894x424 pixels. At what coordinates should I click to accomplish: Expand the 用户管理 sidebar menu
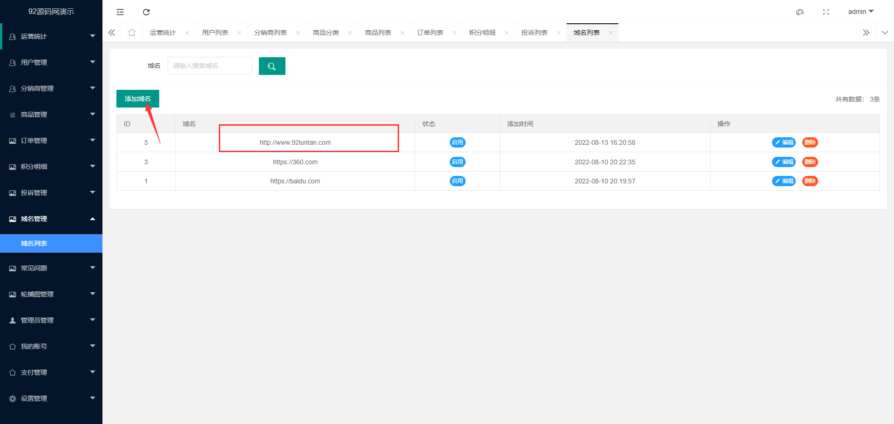[51, 62]
